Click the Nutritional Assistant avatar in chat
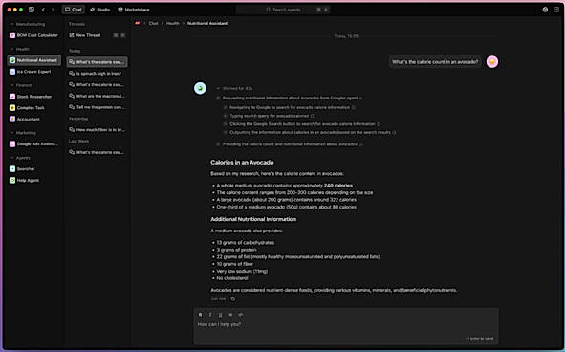The height and width of the screenshot is (352, 565). point(200,88)
